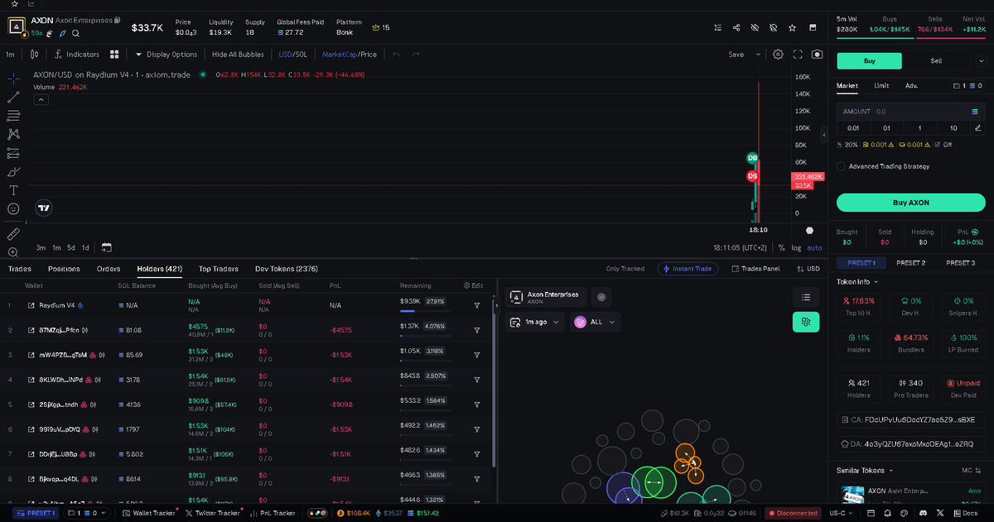Select the ruler measure tool
Screen dimensions: 994x522
point(13,234)
